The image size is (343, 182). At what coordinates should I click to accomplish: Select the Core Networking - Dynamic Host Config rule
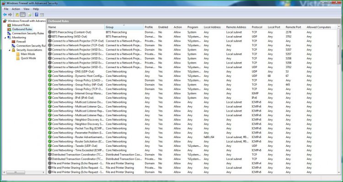tap(78, 76)
